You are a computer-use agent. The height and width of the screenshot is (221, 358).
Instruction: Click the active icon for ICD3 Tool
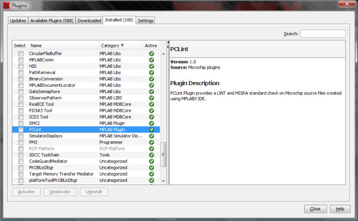tap(151, 117)
